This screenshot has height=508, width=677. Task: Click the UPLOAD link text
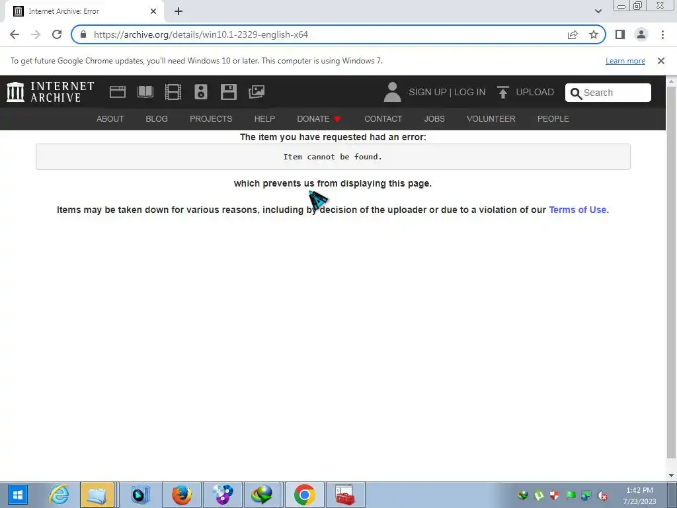pyautogui.click(x=535, y=92)
